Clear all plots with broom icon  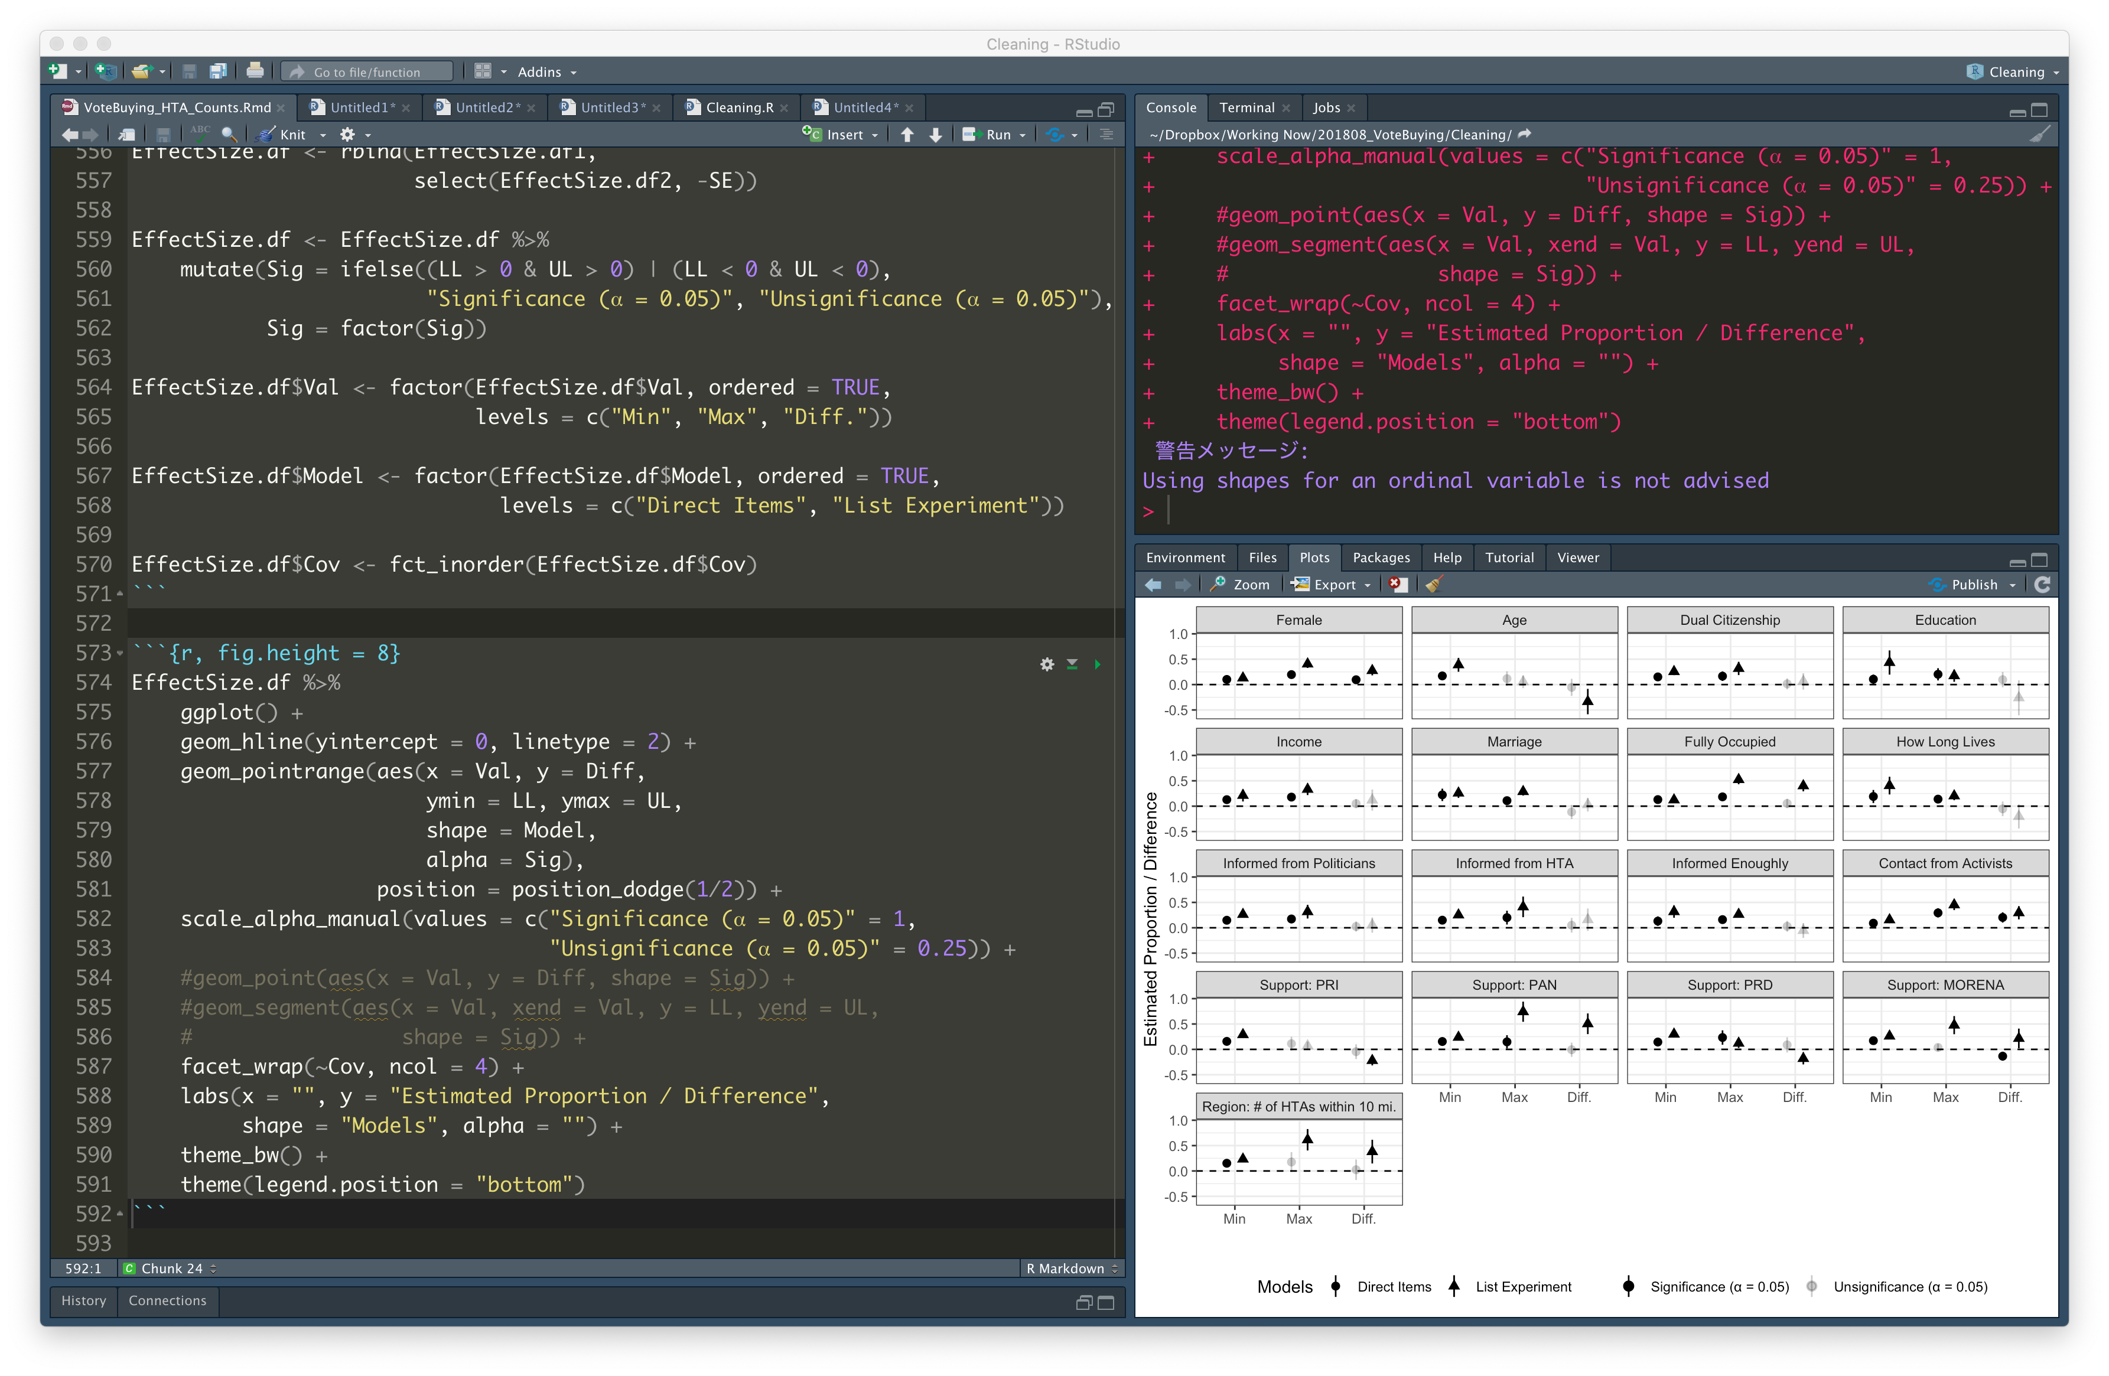[x=1434, y=585]
